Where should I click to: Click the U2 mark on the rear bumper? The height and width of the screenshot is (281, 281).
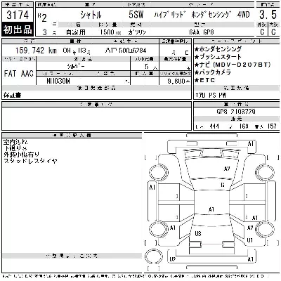tap(173, 259)
